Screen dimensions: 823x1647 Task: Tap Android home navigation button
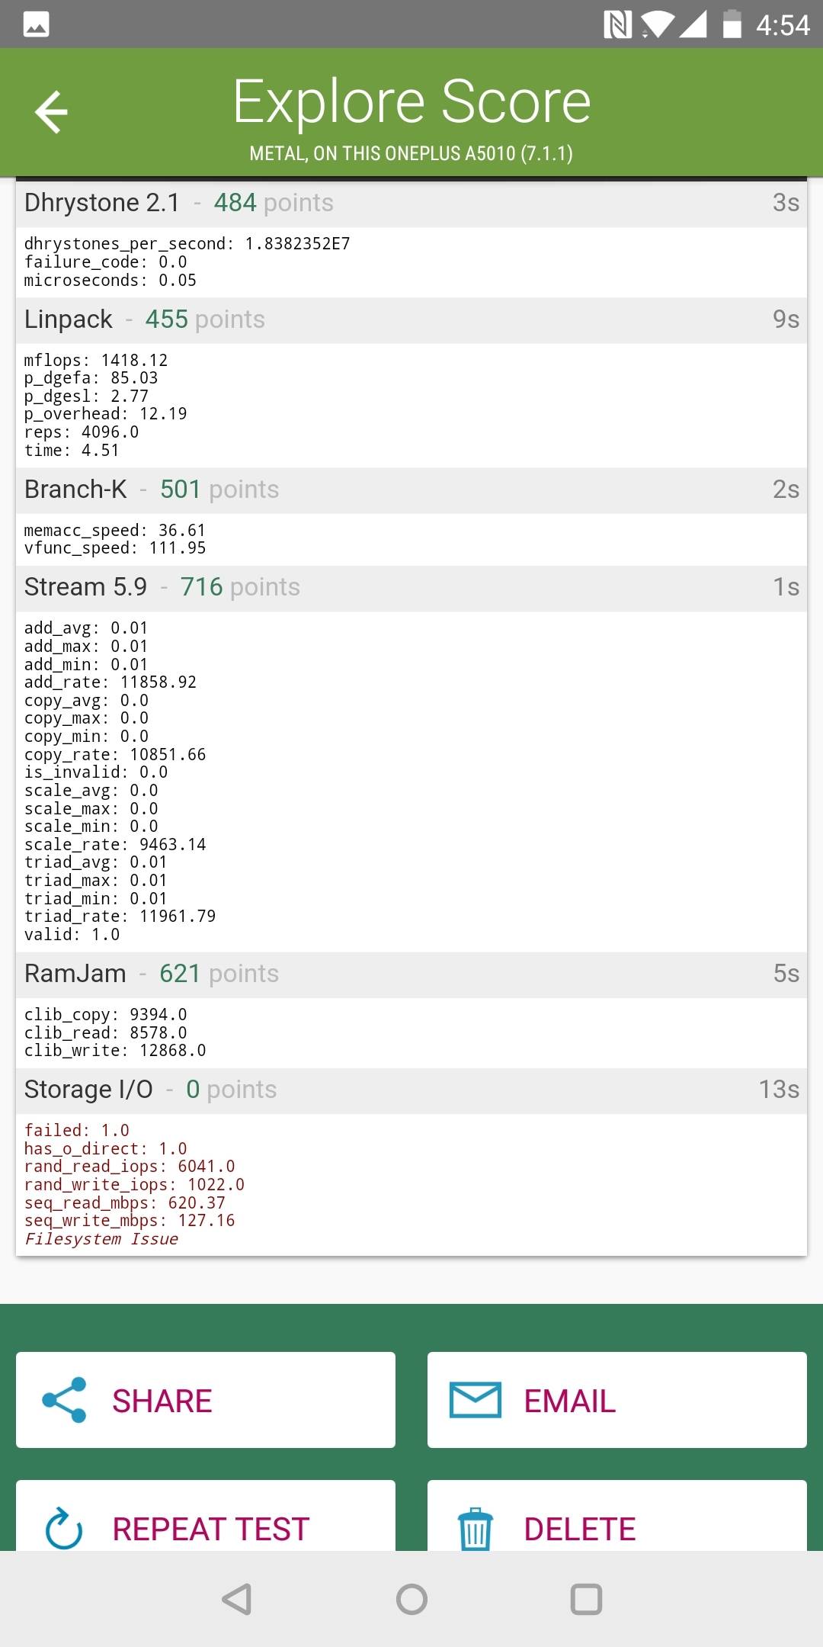(411, 1599)
